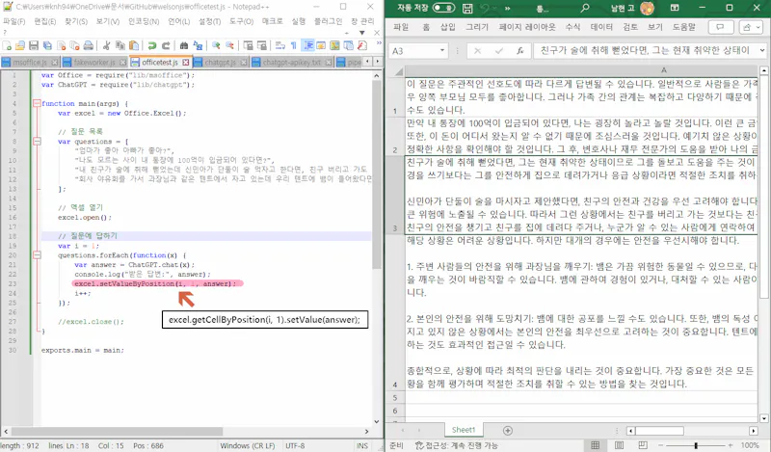This screenshot has width=771, height=452.
Task: Switch to Page Break Preview icon
Action: pyautogui.click(x=643, y=445)
